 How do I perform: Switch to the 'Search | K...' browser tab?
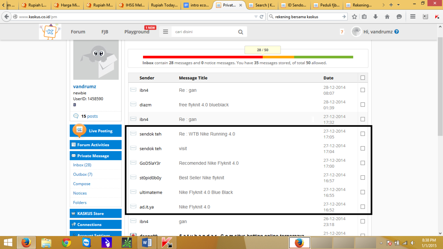point(262,5)
